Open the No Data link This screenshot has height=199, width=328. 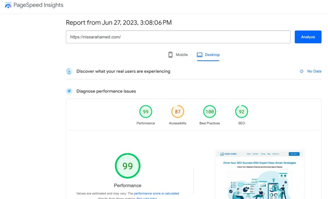point(315,71)
